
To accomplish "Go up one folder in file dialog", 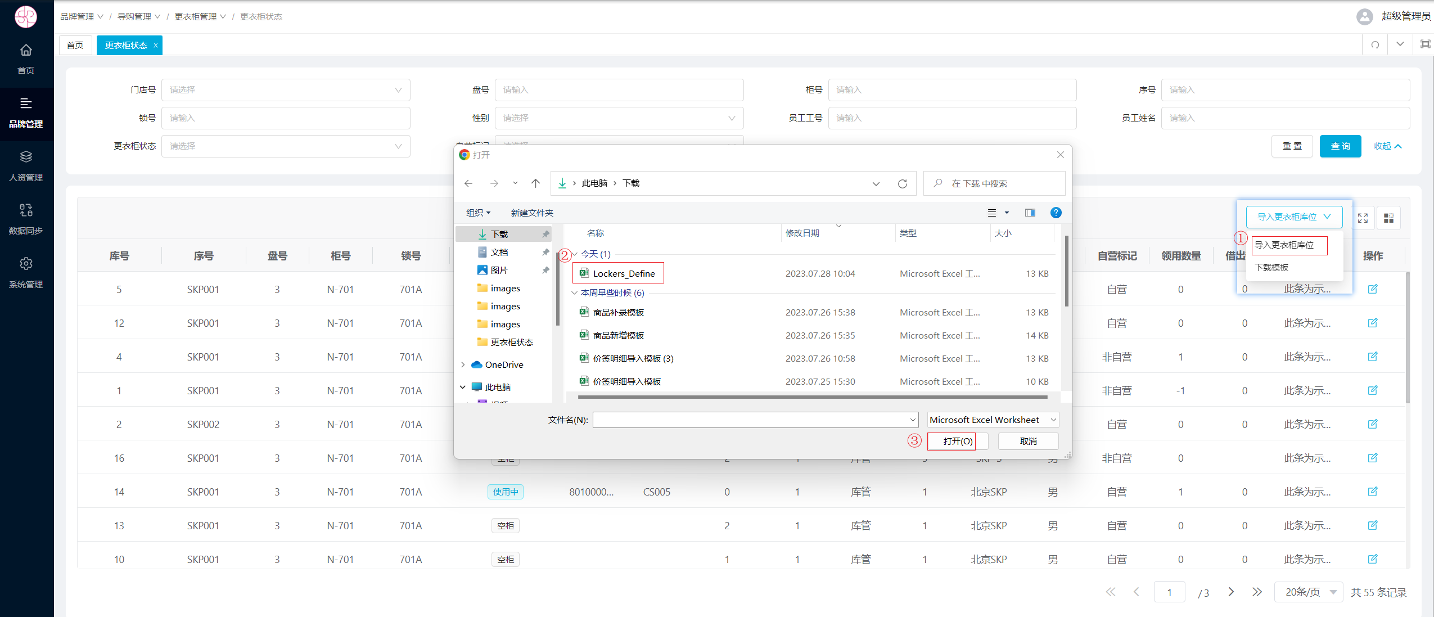I will pyautogui.click(x=535, y=183).
